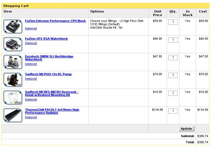Click the Unit Price column header
The width and height of the screenshot is (211, 146).
(x=157, y=13)
